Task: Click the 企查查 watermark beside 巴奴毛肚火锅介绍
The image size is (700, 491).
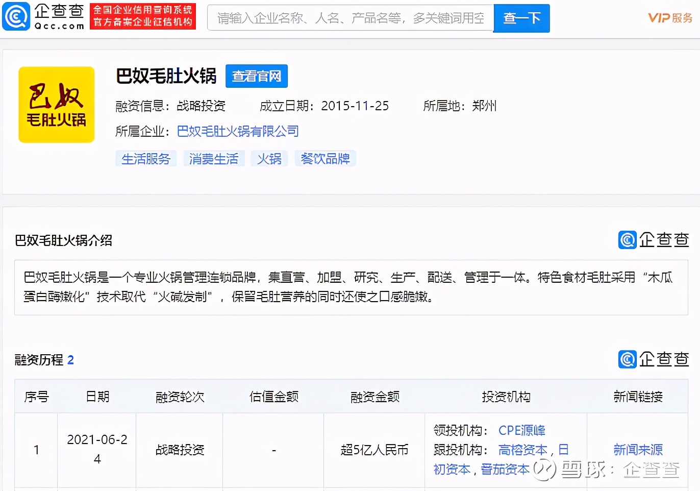Action: (653, 240)
